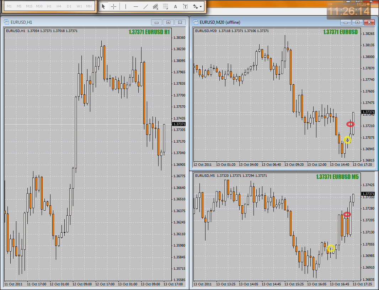379x290 pixels.
Task: Click '13 Oct 2011' on M5 time axis
Action: click(x=202, y=284)
